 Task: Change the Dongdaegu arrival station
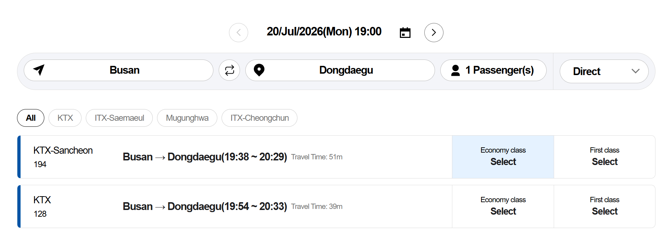[x=340, y=70]
